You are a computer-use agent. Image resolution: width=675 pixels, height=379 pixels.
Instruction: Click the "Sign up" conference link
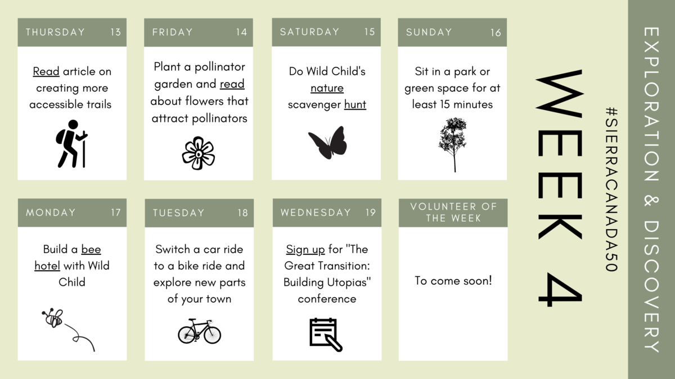[305, 249]
